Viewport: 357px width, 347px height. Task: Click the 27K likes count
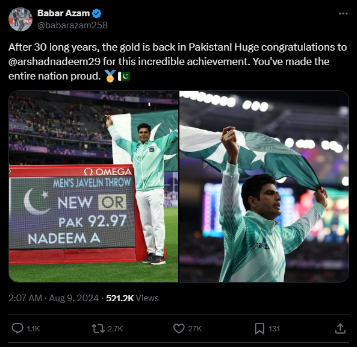coord(195,328)
